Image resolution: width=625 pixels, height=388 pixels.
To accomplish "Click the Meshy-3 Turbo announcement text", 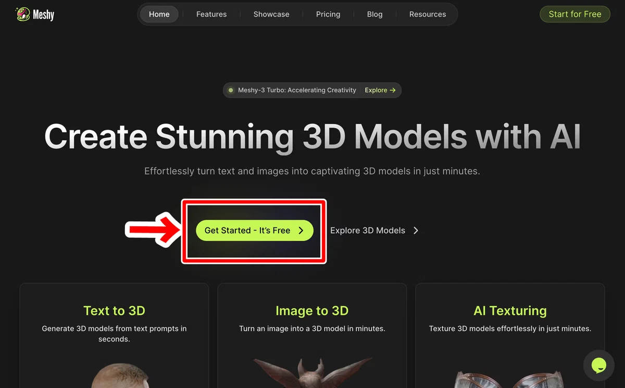I will 297,90.
